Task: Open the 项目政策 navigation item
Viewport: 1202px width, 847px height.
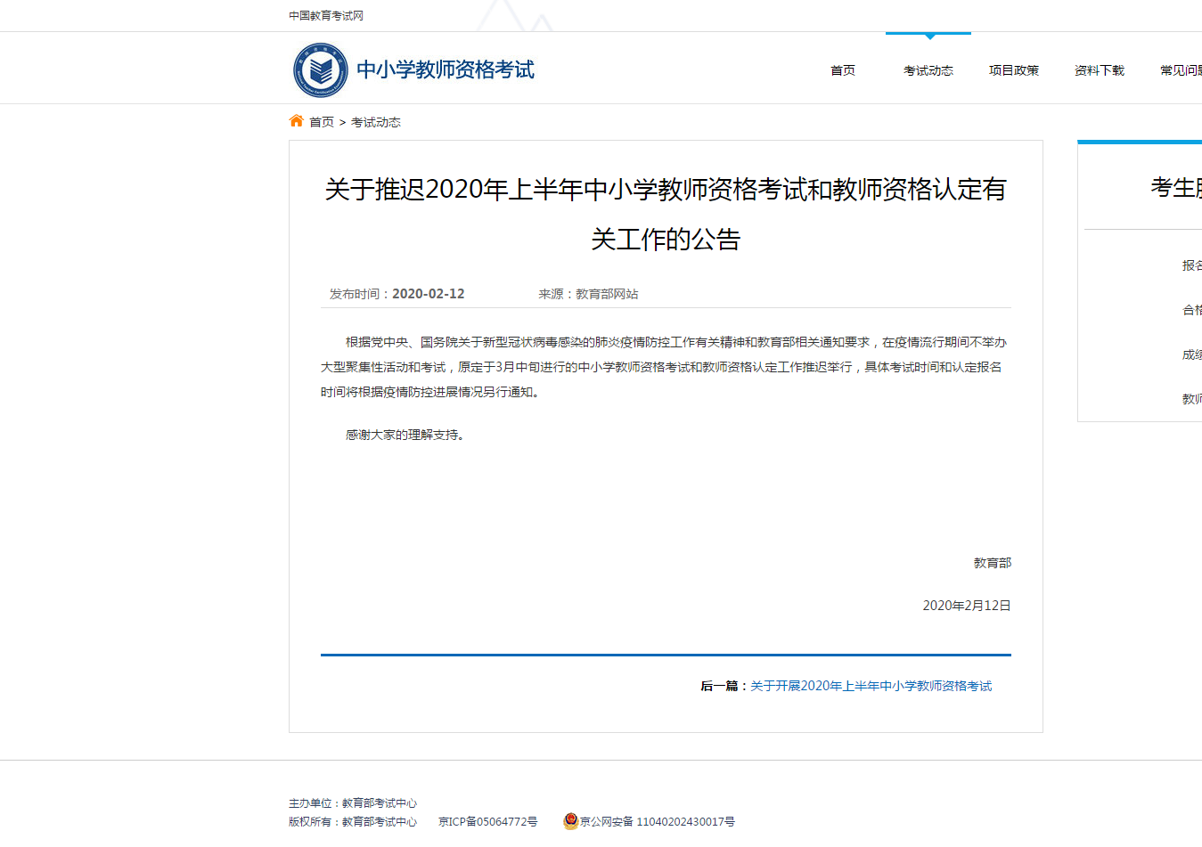Action: pyautogui.click(x=1014, y=70)
